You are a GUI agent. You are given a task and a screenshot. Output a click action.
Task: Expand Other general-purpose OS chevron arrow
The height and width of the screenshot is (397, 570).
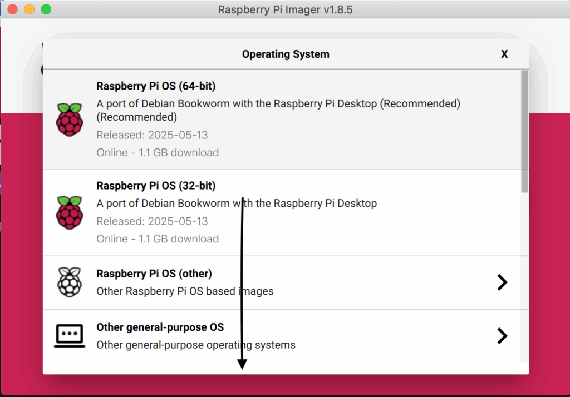tap(502, 336)
